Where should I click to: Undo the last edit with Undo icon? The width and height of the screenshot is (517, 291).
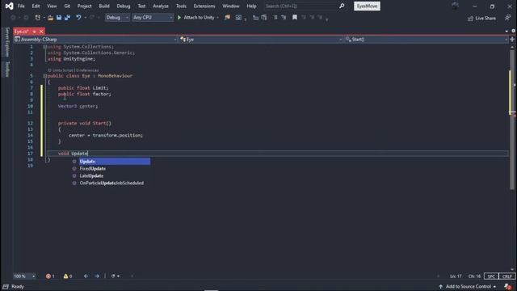point(78,18)
